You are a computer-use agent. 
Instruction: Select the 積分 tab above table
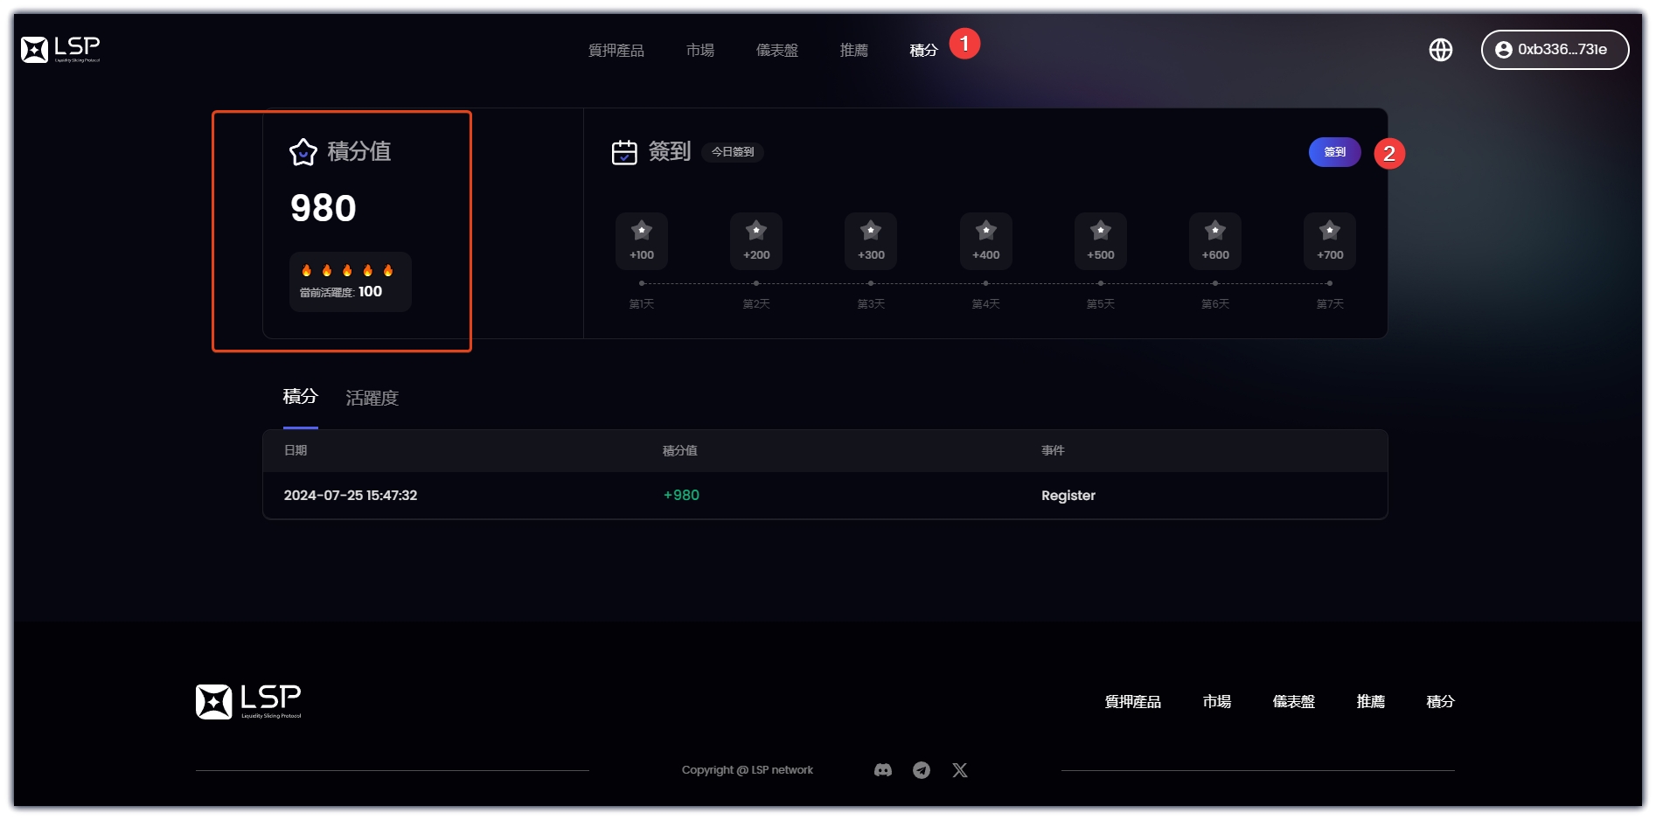tap(300, 397)
